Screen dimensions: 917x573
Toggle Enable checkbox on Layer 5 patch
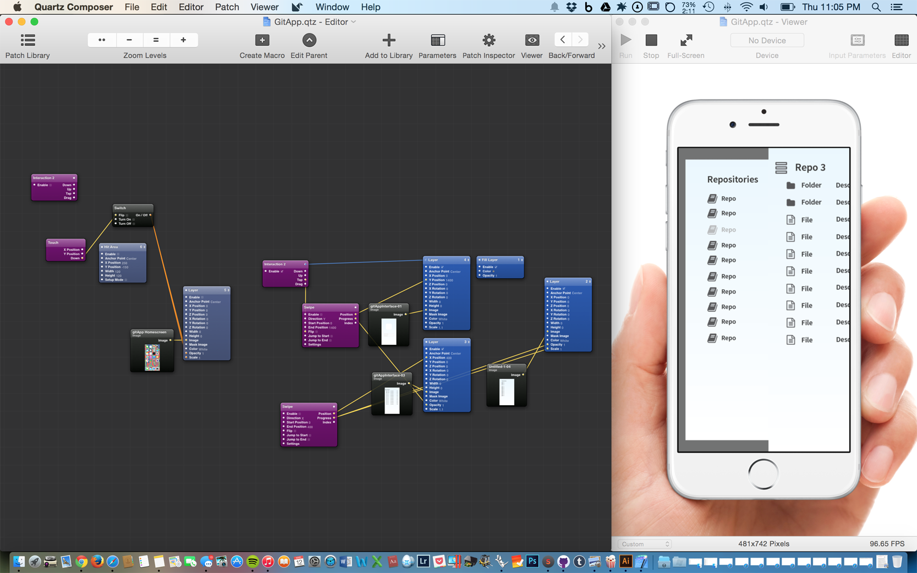tap(202, 297)
